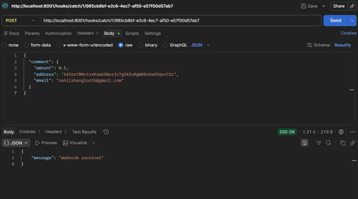Expand the Visualize options chevron
Image resolution: width=358 pixels, height=199 pixels.
tap(93, 143)
